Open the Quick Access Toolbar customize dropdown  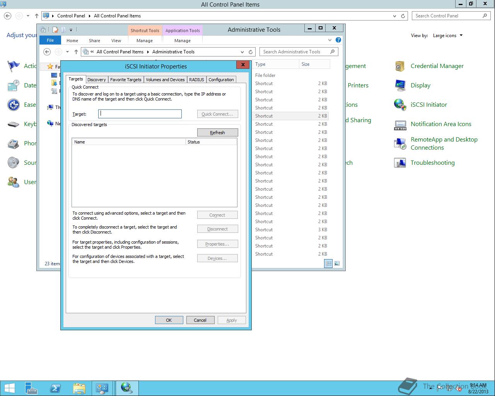coord(71,30)
